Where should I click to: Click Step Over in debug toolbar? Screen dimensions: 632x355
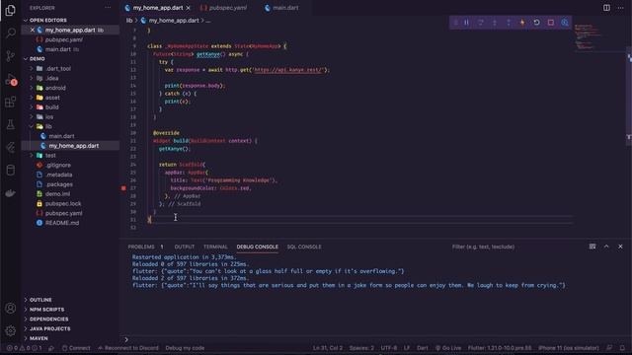point(481,23)
